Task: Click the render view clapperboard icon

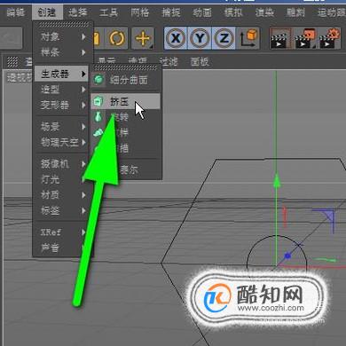Action: point(280,38)
